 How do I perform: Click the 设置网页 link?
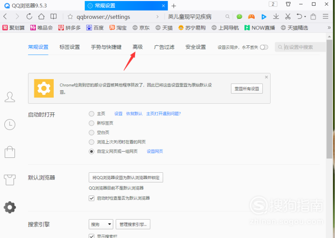[155, 152]
